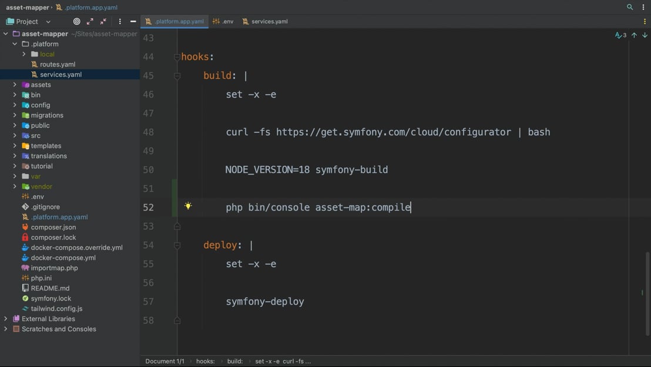Go to previous highlighted problem arrow
The height and width of the screenshot is (367, 651).
click(x=634, y=35)
